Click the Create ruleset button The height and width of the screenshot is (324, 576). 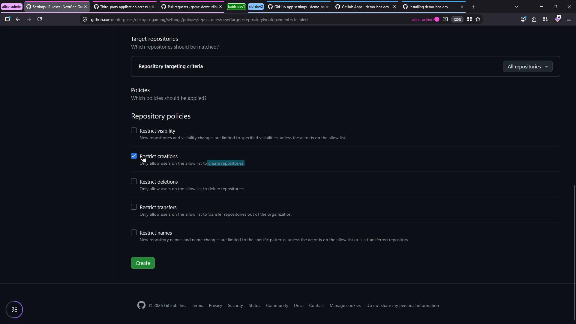(143, 263)
